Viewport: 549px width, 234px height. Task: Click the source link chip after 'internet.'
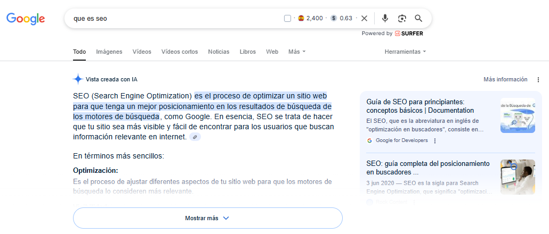[195, 137]
